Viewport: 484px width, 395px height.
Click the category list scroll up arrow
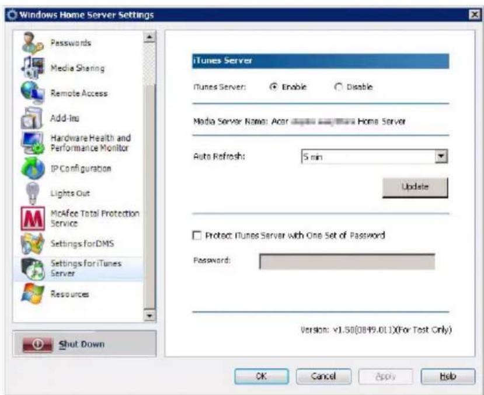click(x=149, y=37)
